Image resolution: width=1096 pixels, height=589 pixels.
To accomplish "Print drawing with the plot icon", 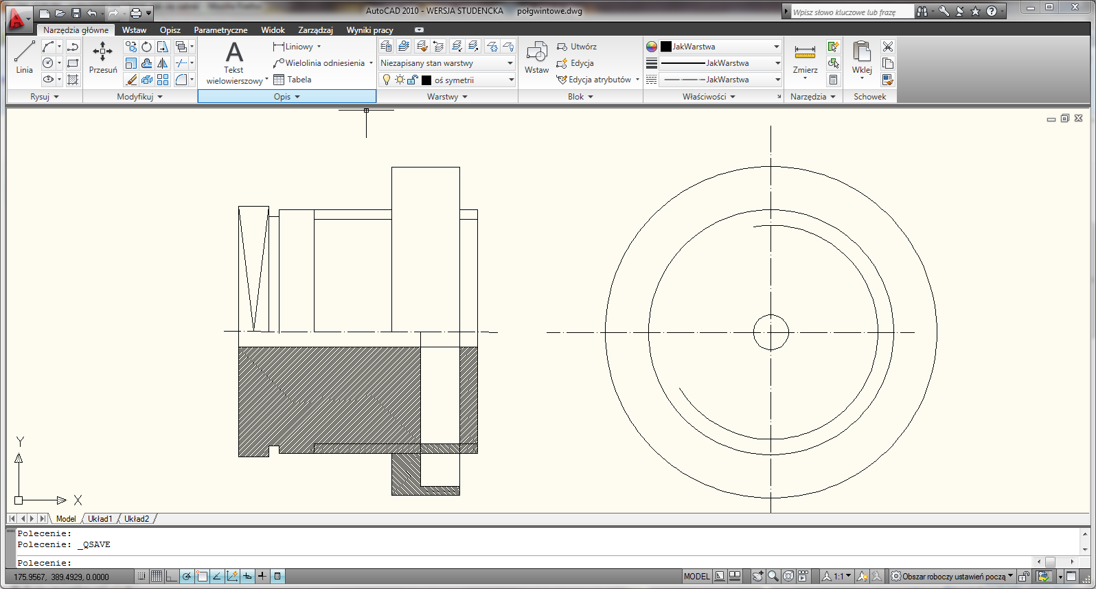I will (136, 13).
